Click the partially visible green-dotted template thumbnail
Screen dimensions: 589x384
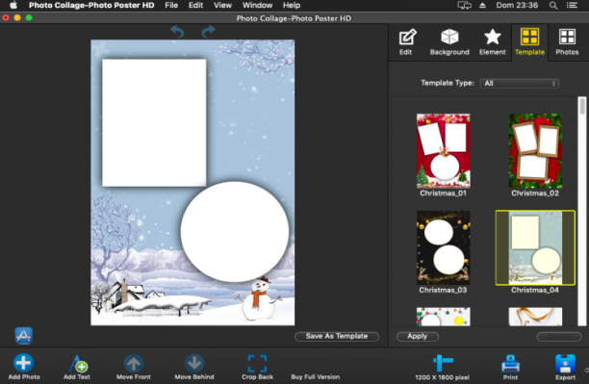[444, 317]
